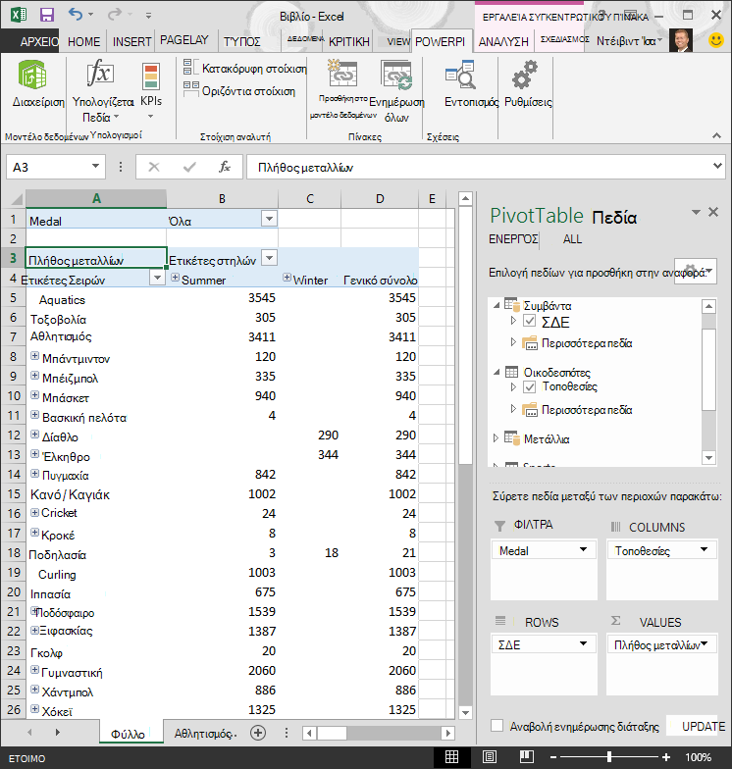
Task: Toggle the ΣΔΕ field checkbox
Action: [x=530, y=321]
